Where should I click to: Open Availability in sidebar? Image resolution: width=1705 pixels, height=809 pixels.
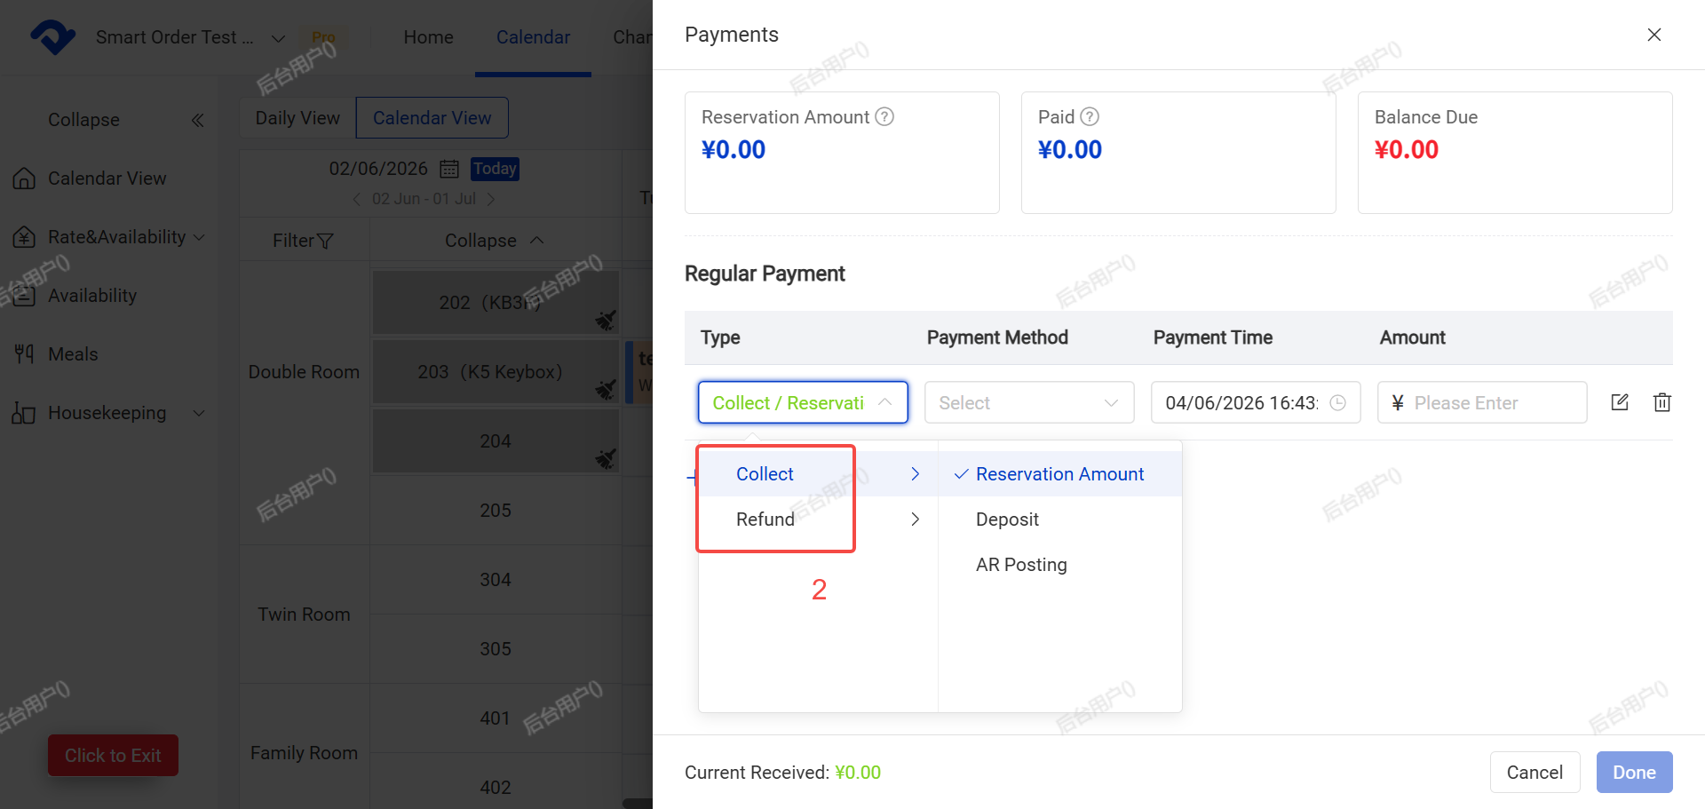point(92,296)
